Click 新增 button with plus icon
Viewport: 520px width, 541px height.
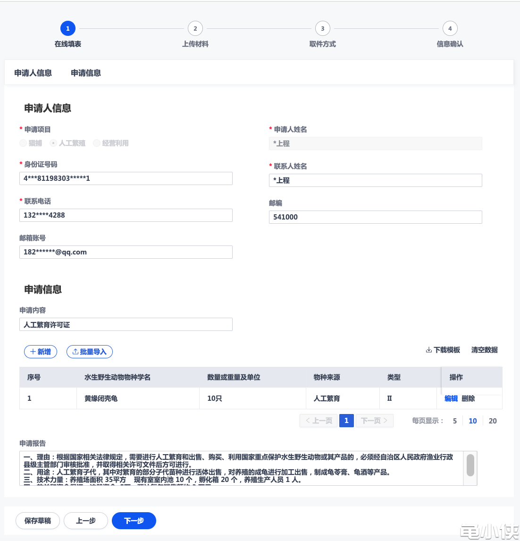pos(41,352)
